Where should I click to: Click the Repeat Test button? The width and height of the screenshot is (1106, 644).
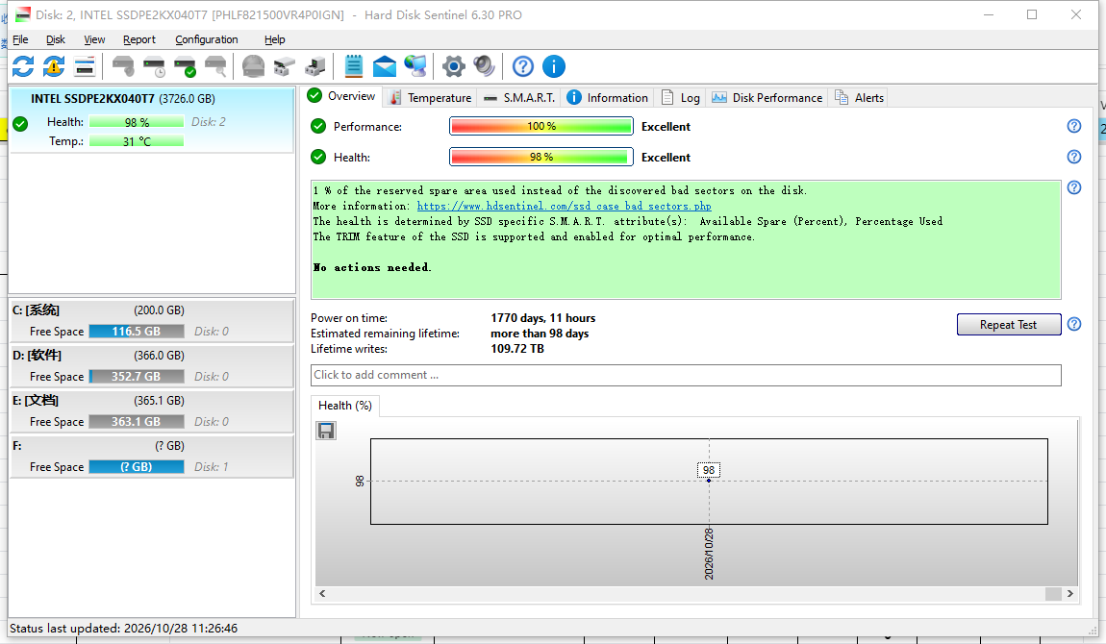point(1009,325)
